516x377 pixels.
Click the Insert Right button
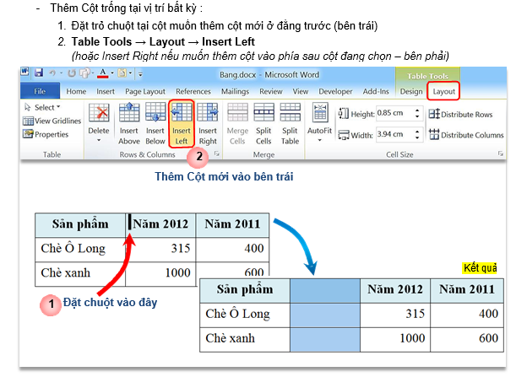click(207, 122)
